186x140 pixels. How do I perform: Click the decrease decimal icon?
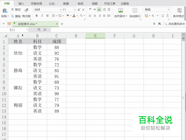pos(167,16)
